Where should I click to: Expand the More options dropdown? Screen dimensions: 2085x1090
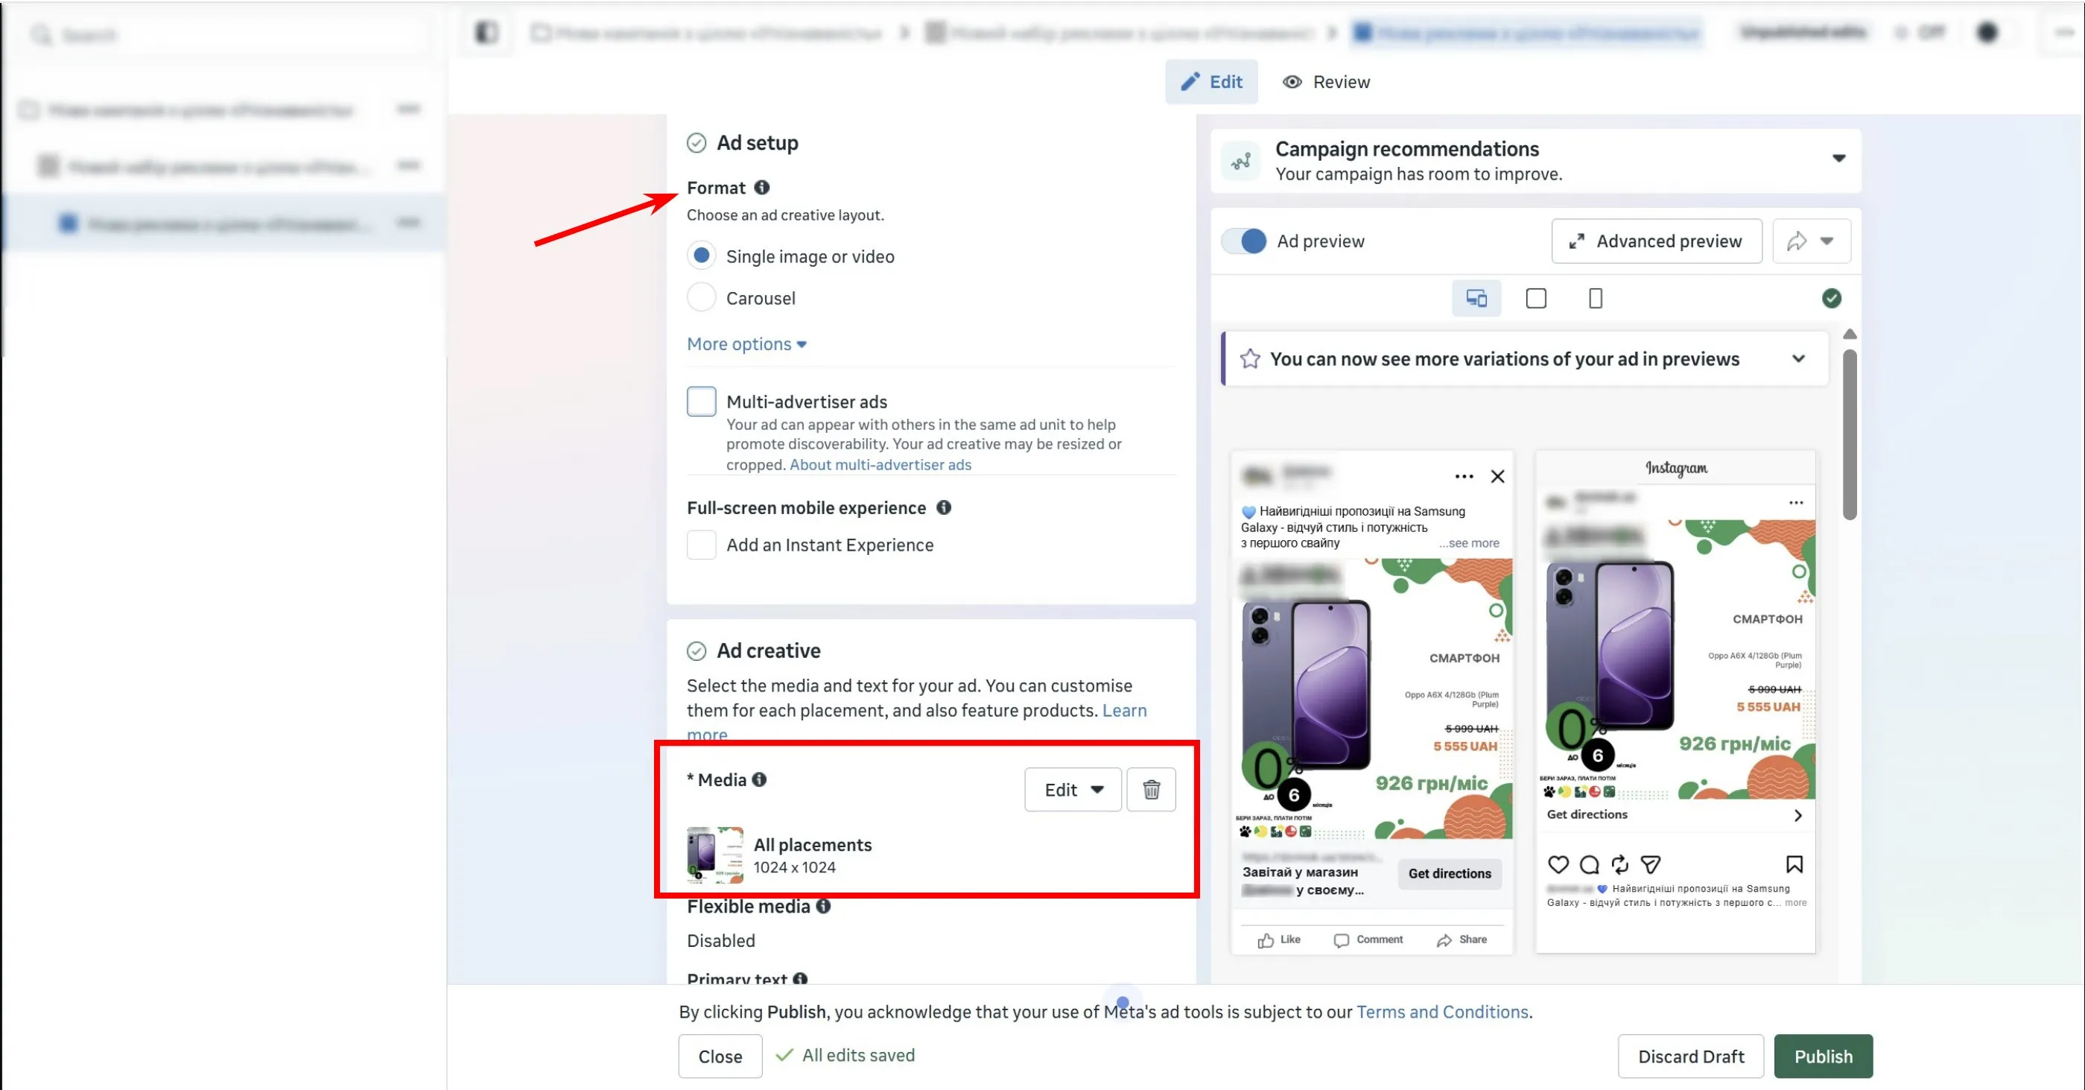point(746,344)
